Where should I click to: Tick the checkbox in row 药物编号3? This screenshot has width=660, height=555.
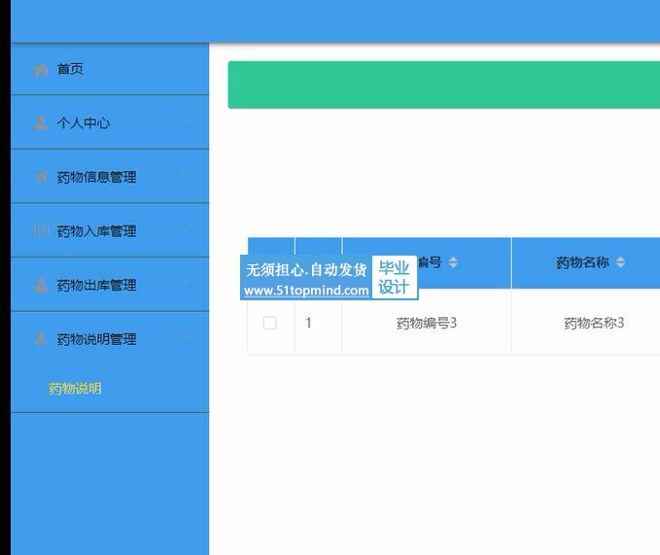(270, 323)
